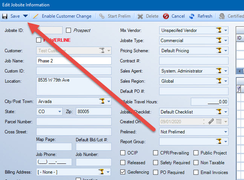Expand the Sales Region dropdown
The height and width of the screenshot is (180, 244).
click(x=226, y=81)
